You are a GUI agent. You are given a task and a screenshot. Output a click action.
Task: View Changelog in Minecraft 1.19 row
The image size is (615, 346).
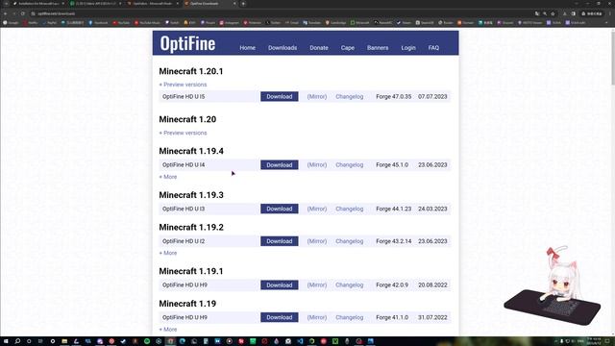click(350, 317)
